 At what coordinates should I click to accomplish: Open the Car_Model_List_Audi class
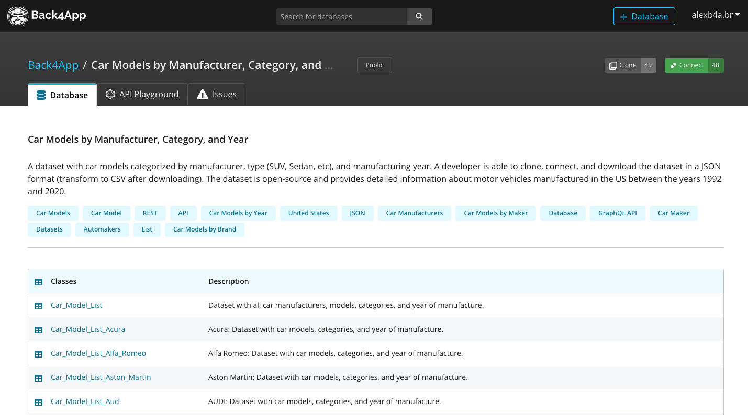86,401
